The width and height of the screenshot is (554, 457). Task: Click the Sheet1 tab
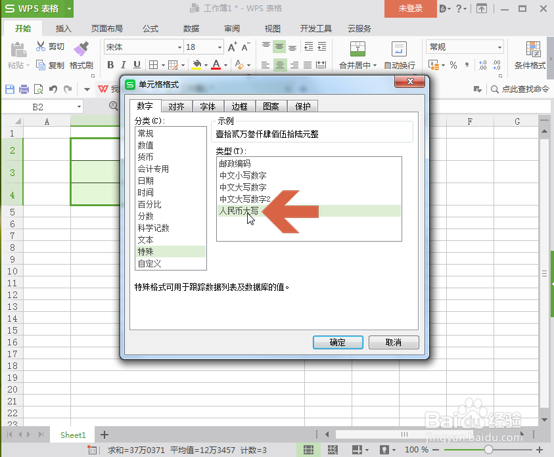[x=72, y=435]
